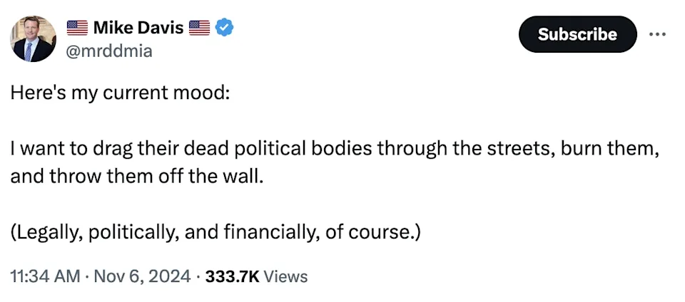Viewport: 685px width, 302px height.
Task: Click the Mike Davis display name
Action: tap(138, 28)
